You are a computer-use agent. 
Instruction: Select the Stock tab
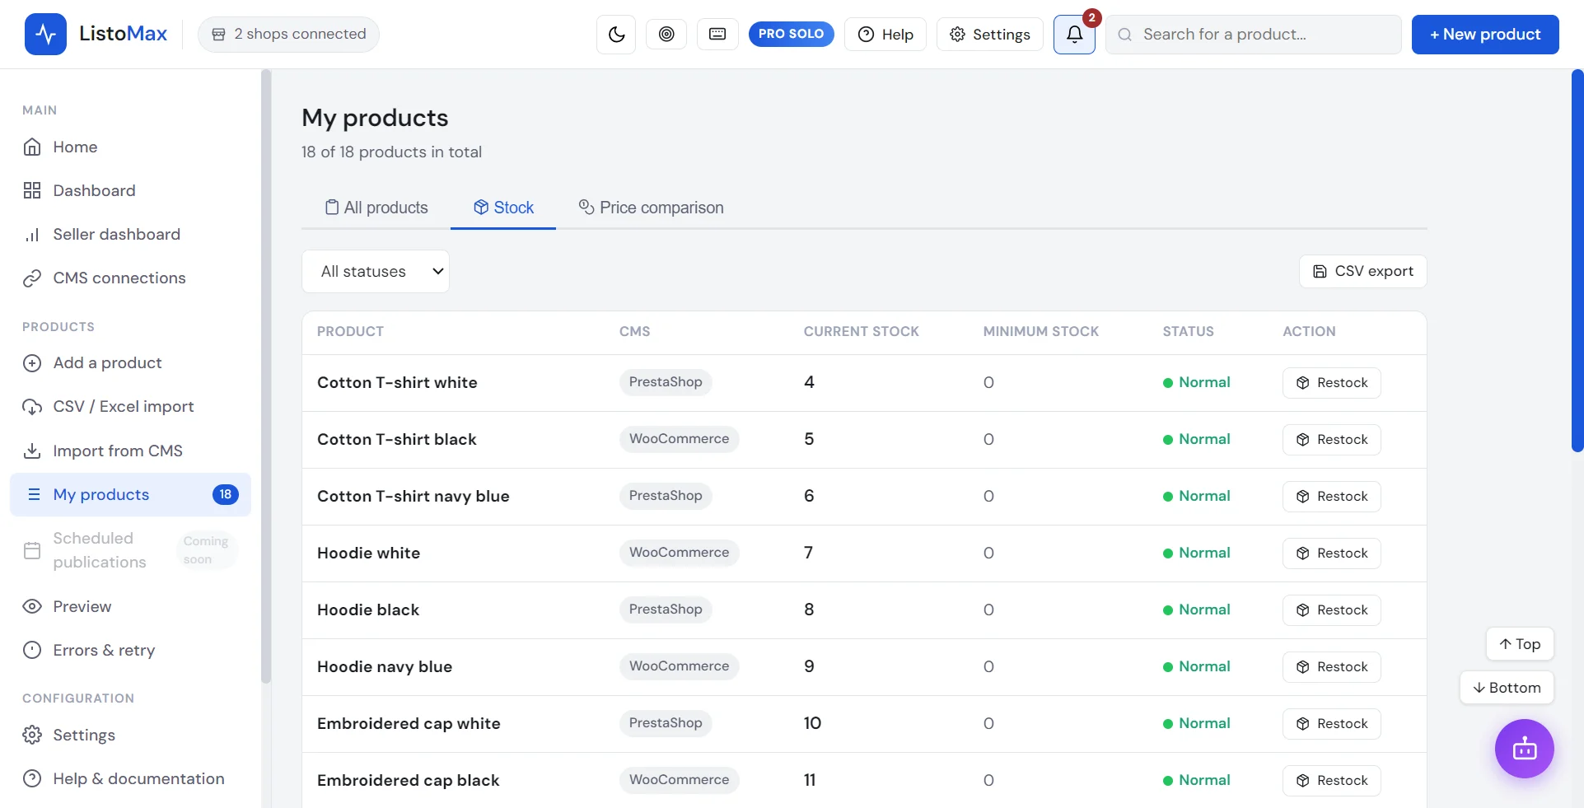503,208
